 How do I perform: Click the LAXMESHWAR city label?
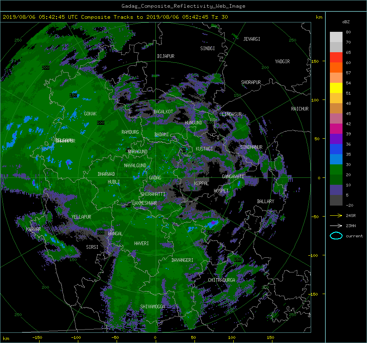[x=144, y=203]
